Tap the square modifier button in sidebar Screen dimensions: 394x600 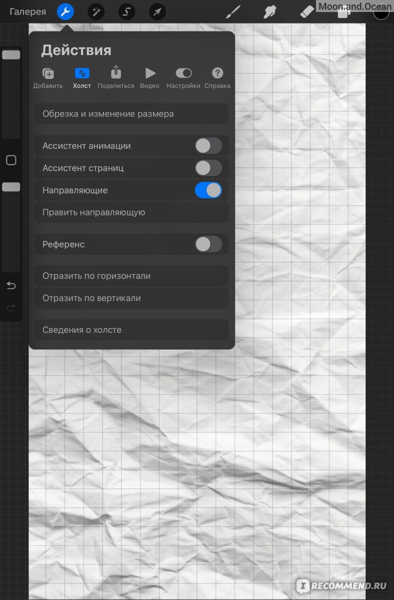(x=11, y=160)
